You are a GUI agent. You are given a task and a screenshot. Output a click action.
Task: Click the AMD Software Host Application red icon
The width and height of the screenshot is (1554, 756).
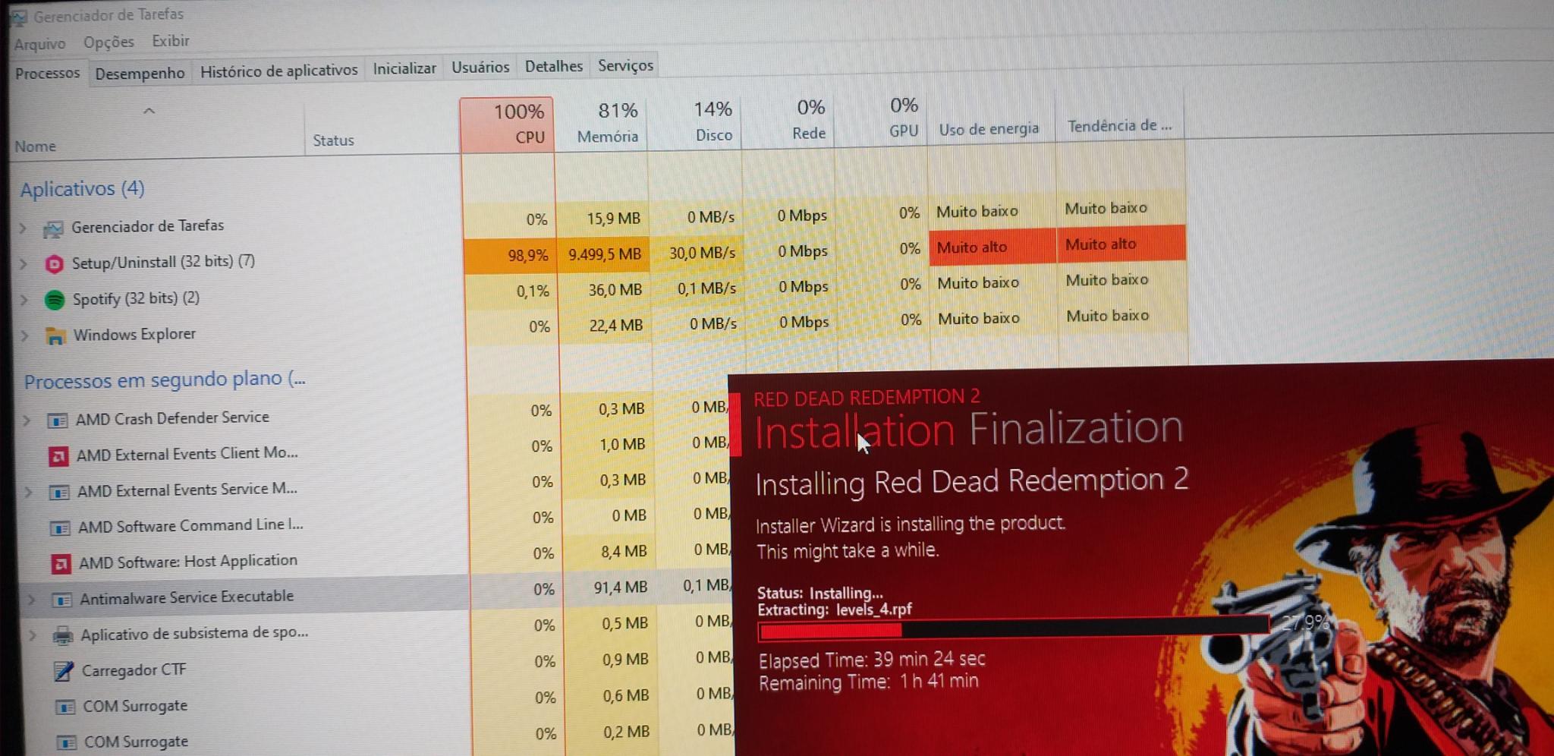(x=61, y=563)
